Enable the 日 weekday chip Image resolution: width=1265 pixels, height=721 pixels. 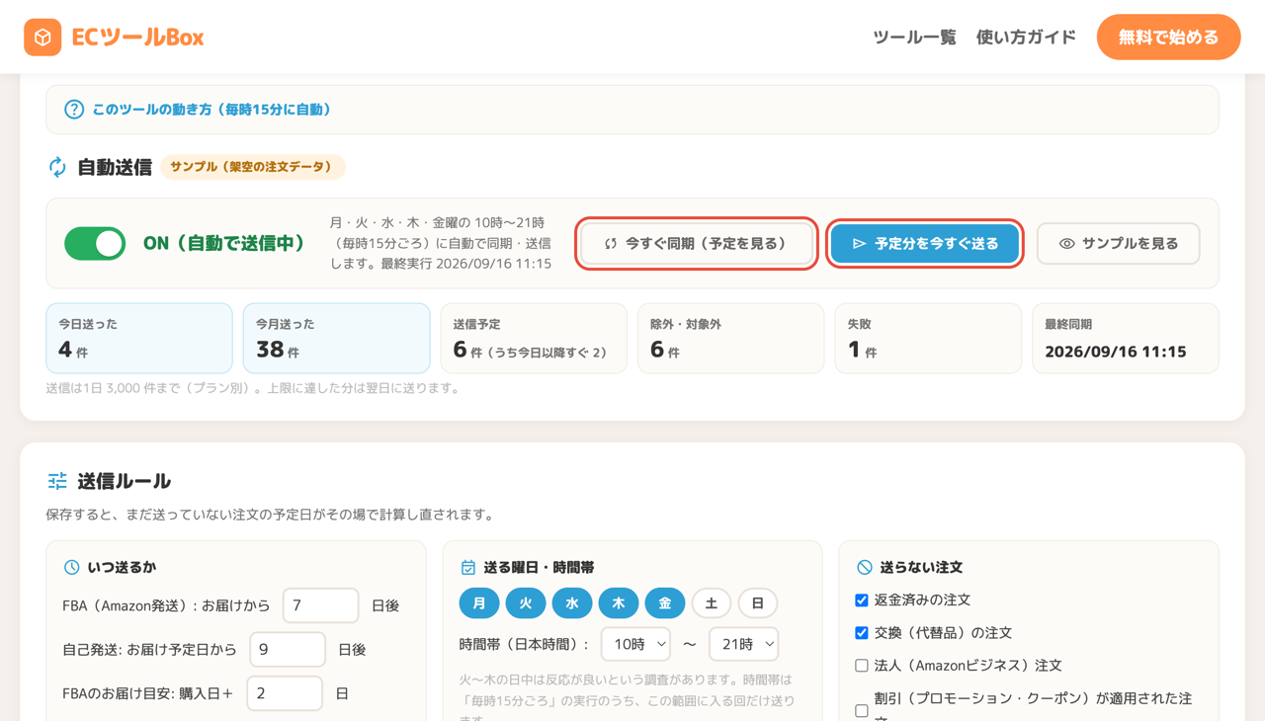tap(758, 602)
